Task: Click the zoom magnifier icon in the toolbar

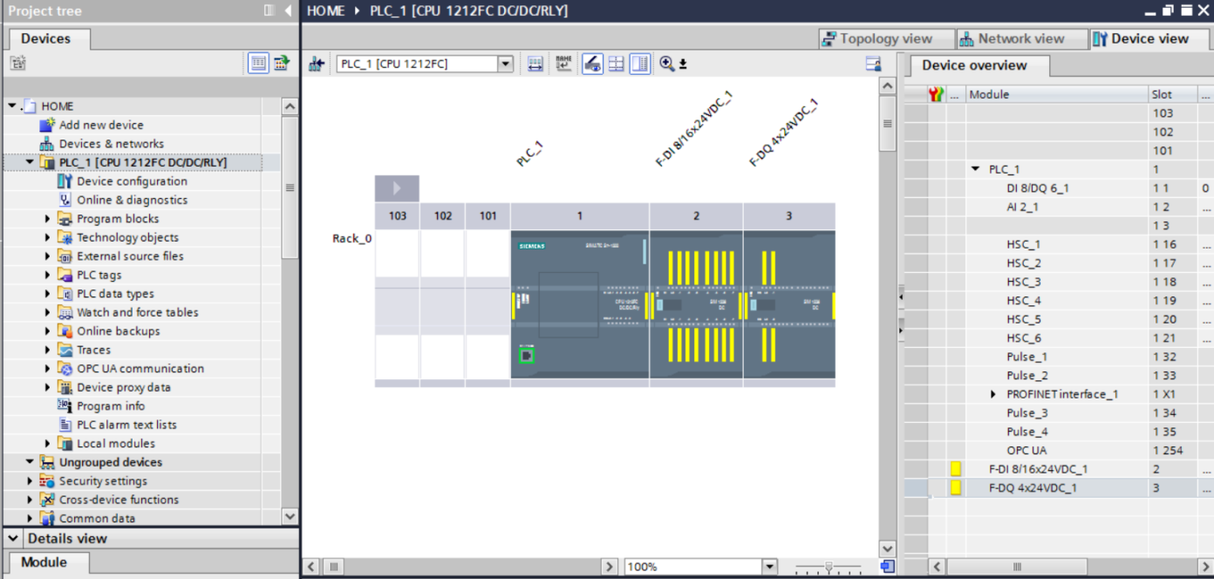Action: pyautogui.click(x=666, y=63)
